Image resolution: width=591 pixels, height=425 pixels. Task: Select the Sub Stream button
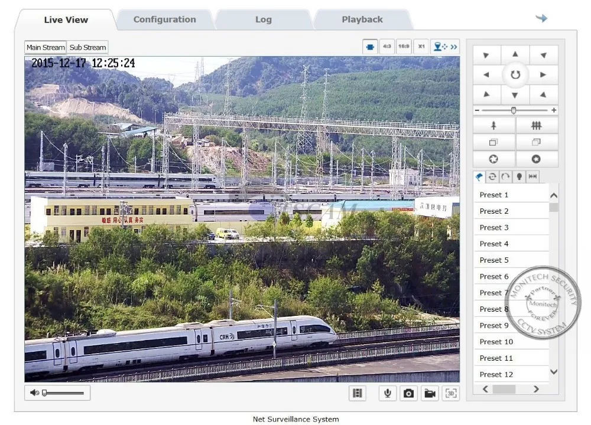(x=87, y=47)
